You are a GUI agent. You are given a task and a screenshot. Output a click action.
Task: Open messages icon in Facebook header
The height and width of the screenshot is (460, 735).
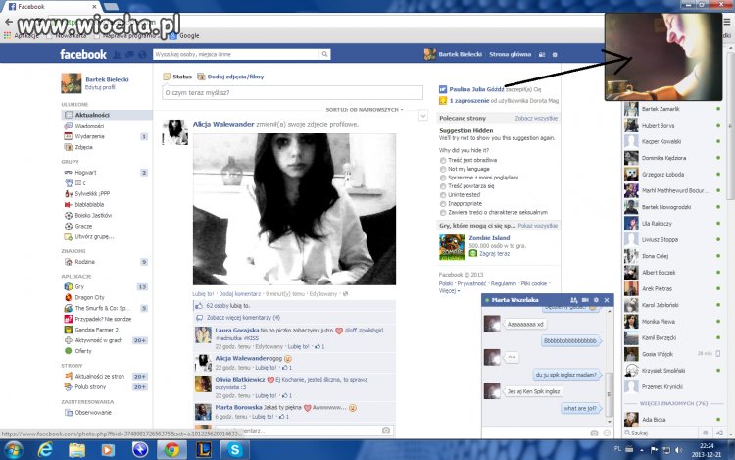coord(129,55)
